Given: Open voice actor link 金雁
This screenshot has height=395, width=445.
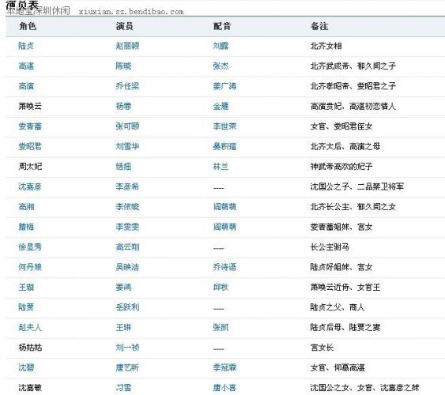Looking at the screenshot, I should point(221,107).
